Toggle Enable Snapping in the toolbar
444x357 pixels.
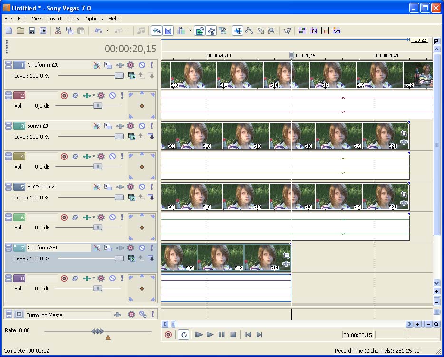[156, 30]
